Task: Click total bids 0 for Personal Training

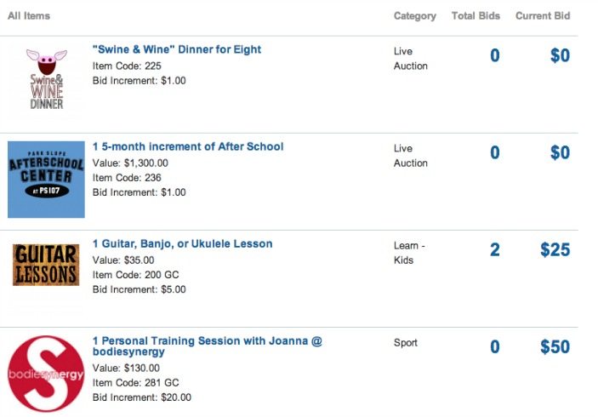Action: (495, 347)
